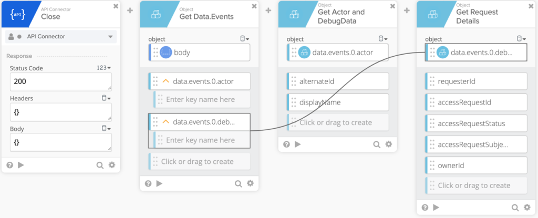Collapse the data.events.0.actor output group
Screen dimensions: 538x218
click(x=166, y=81)
